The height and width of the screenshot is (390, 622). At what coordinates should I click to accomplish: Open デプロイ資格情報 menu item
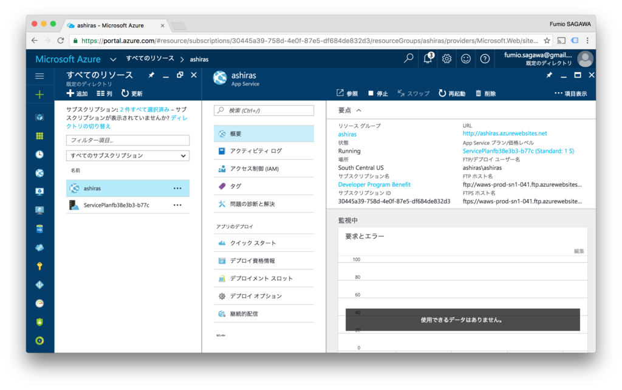click(x=264, y=261)
